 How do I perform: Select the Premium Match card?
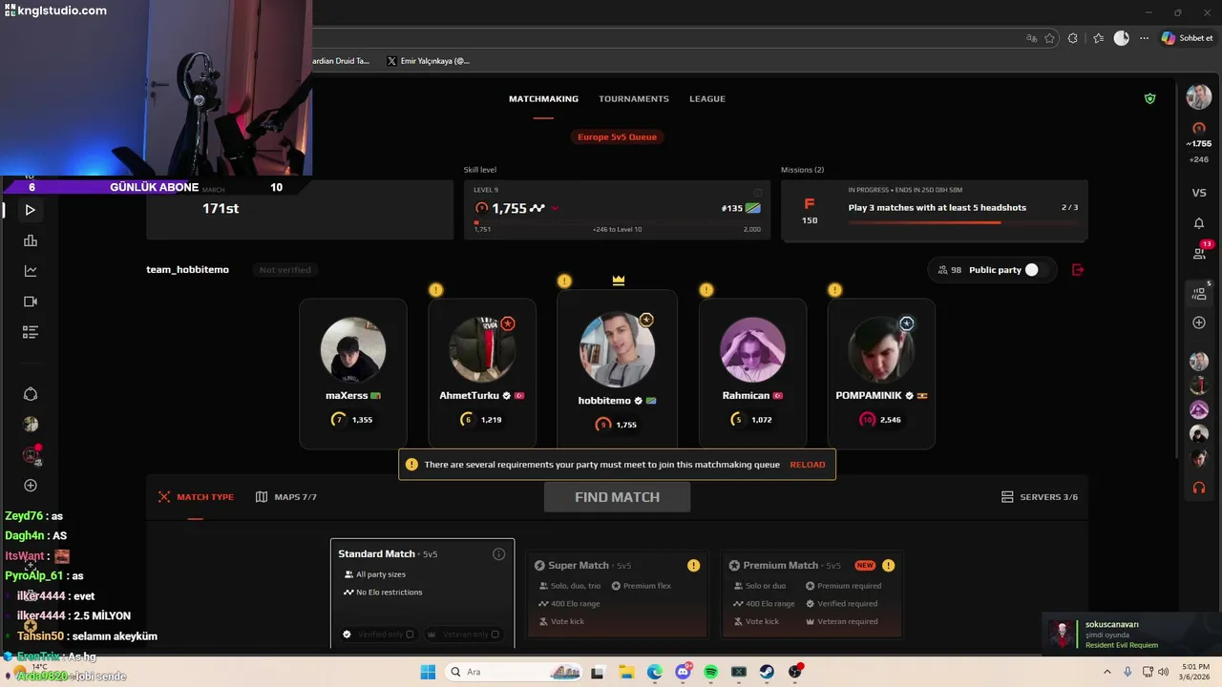point(811,594)
